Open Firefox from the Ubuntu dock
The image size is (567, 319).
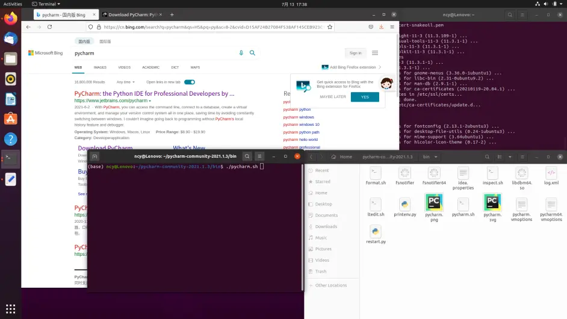click(x=10, y=19)
